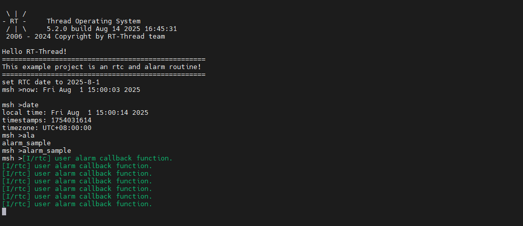
Task: Click the upper equals-sign separator line
Action: pyautogui.click(x=103, y=59)
